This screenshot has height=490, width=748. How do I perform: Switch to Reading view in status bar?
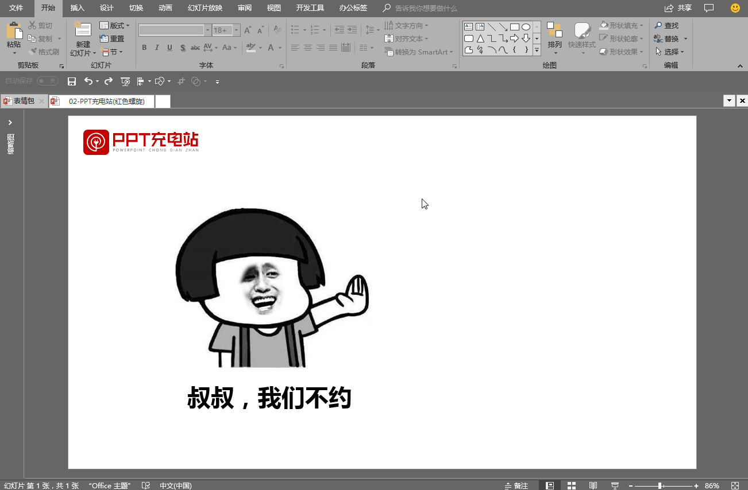pyautogui.click(x=593, y=485)
